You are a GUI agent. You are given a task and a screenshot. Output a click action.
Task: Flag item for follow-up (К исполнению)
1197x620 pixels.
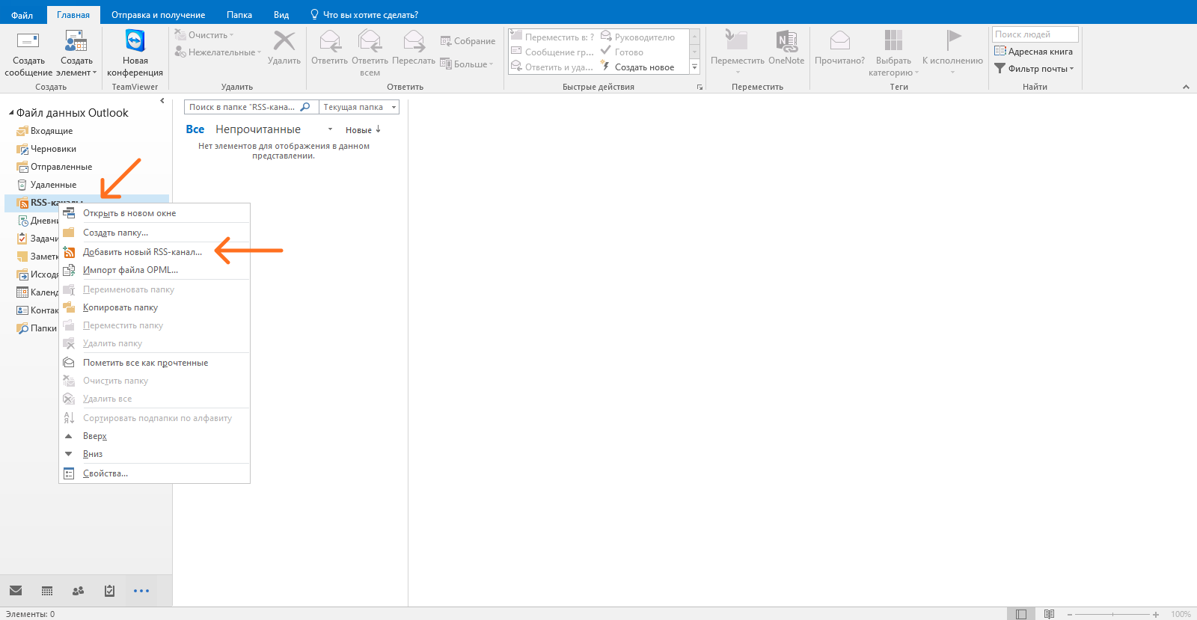pyautogui.click(x=952, y=52)
